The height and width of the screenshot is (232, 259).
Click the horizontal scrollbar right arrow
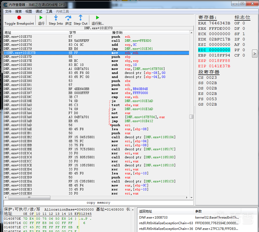tap(187, 197)
